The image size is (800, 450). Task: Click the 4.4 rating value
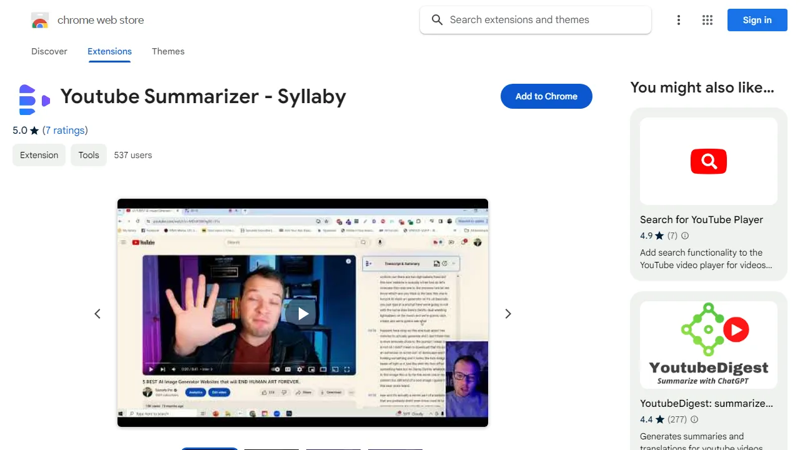coord(646,419)
